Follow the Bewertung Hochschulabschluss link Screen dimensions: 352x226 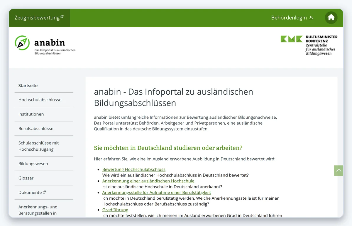[x=134, y=169]
